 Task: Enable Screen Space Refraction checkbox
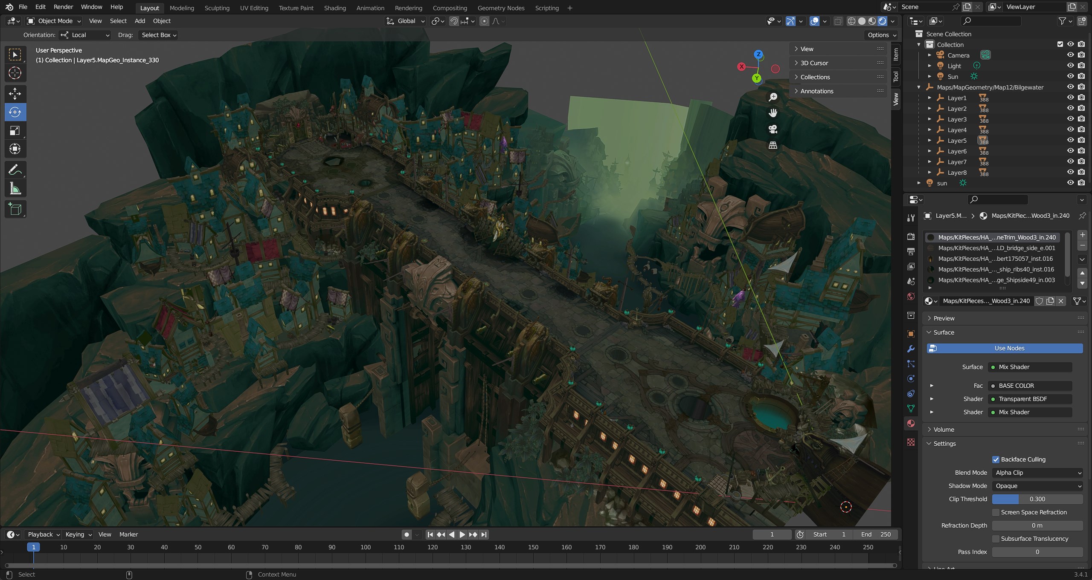(x=996, y=512)
